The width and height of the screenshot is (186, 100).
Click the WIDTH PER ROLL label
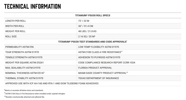coord(15,26)
